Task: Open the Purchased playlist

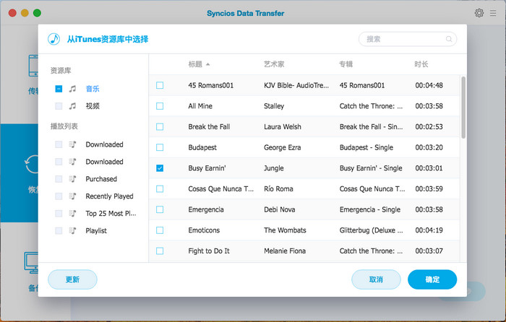Action: coord(101,179)
